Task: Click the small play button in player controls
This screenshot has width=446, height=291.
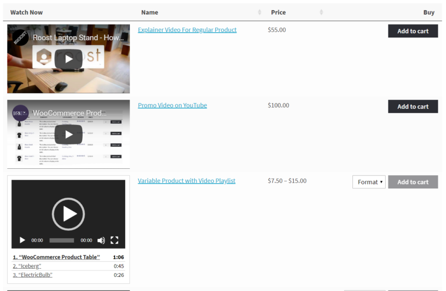Action: pos(22,240)
